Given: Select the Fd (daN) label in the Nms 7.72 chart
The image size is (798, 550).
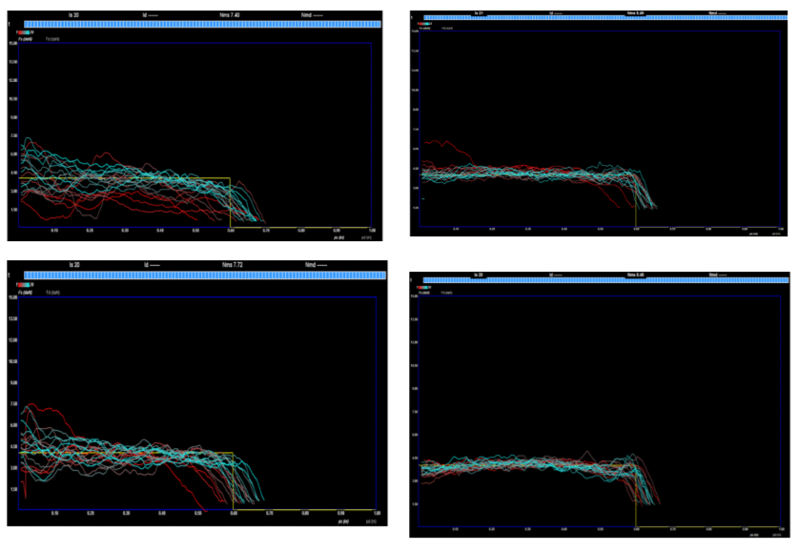Looking at the screenshot, I should 53,293.
